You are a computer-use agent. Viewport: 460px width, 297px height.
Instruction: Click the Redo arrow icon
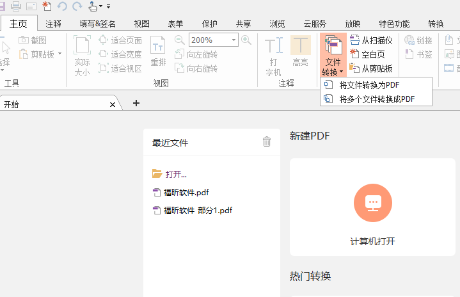(77, 6)
